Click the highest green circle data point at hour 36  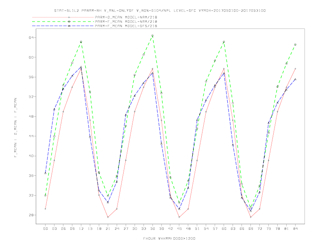pos(152,36)
